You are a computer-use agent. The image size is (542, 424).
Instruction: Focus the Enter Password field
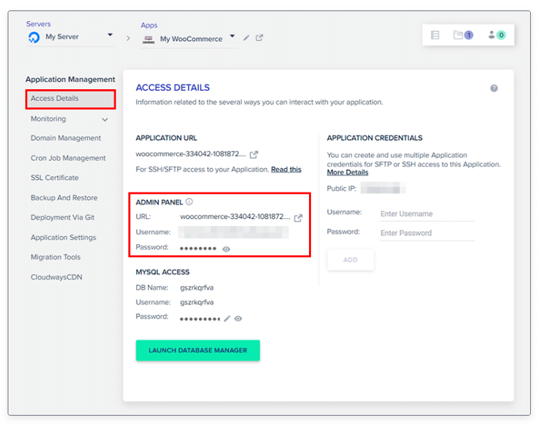[x=427, y=233]
